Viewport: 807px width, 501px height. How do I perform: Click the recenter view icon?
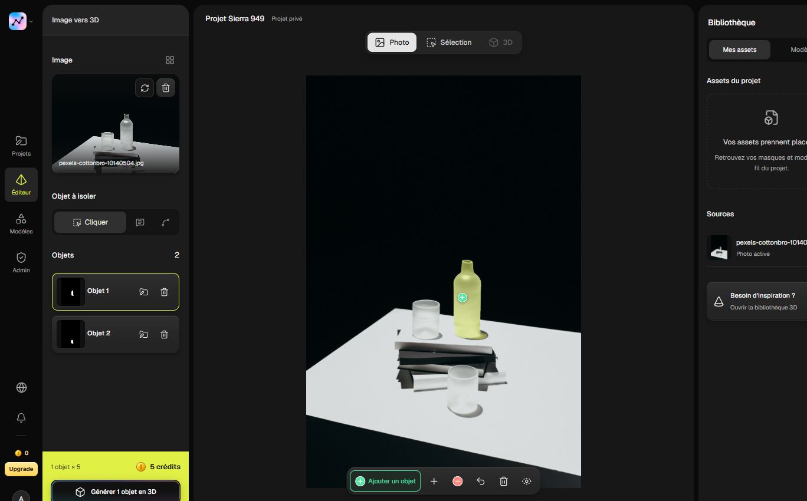coord(527,481)
